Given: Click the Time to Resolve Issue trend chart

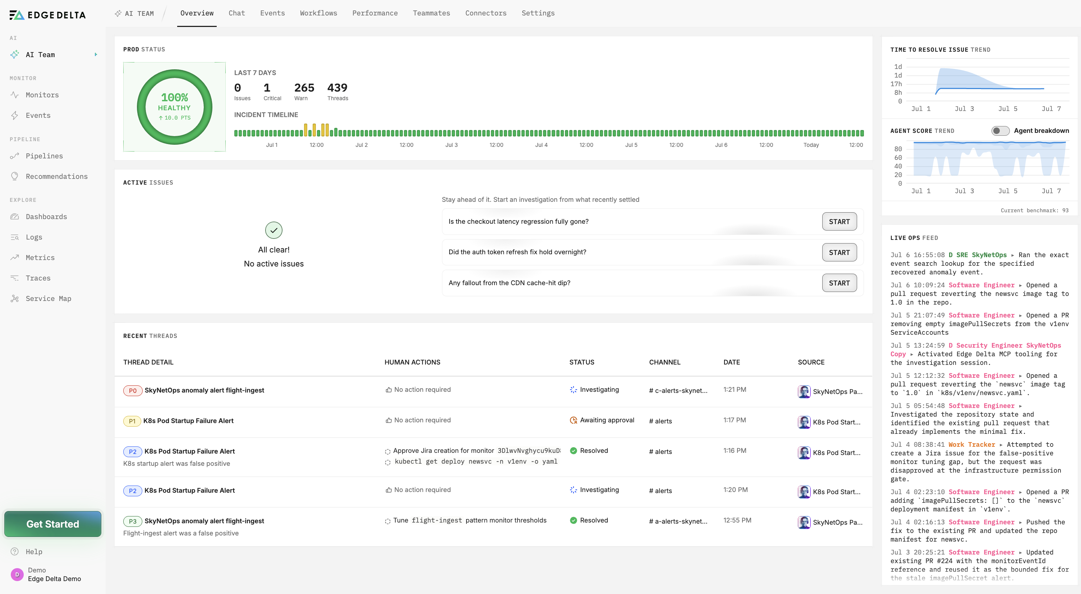Looking at the screenshot, I should [x=980, y=86].
